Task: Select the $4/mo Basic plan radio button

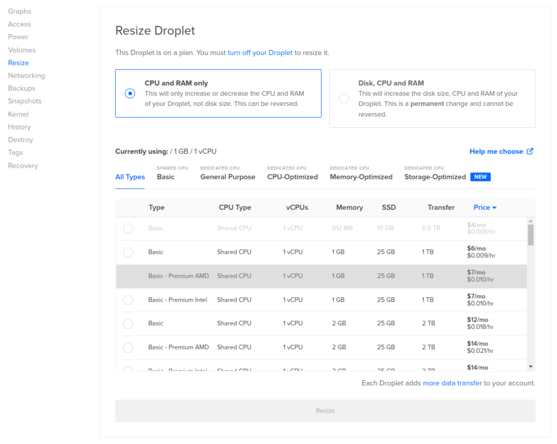Action: pyautogui.click(x=128, y=228)
